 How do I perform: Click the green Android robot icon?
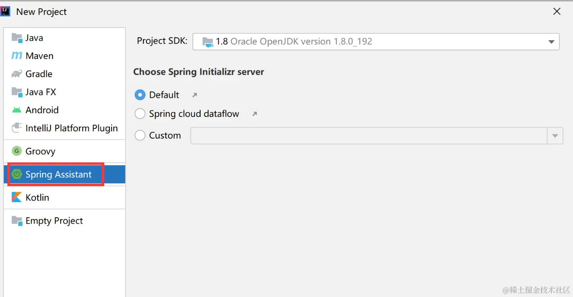click(x=17, y=110)
